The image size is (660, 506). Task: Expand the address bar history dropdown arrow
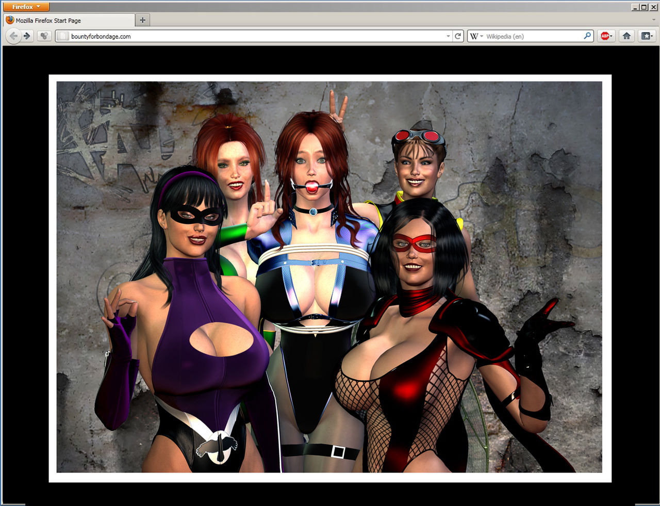tap(448, 36)
